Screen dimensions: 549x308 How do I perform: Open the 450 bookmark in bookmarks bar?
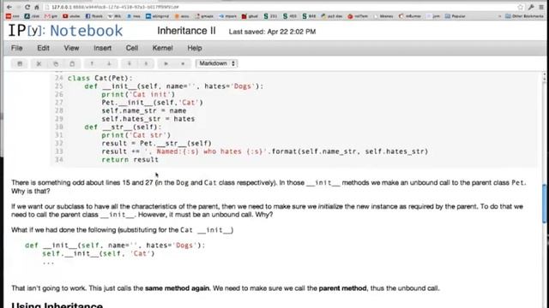tap(290, 16)
